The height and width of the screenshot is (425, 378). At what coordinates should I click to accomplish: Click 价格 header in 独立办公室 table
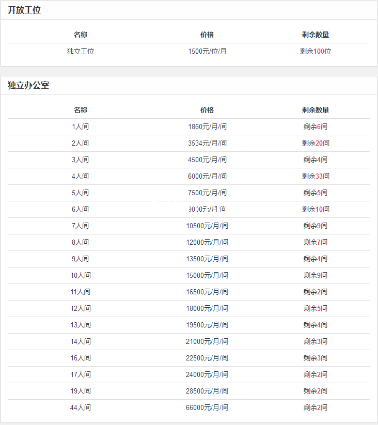pos(207,110)
